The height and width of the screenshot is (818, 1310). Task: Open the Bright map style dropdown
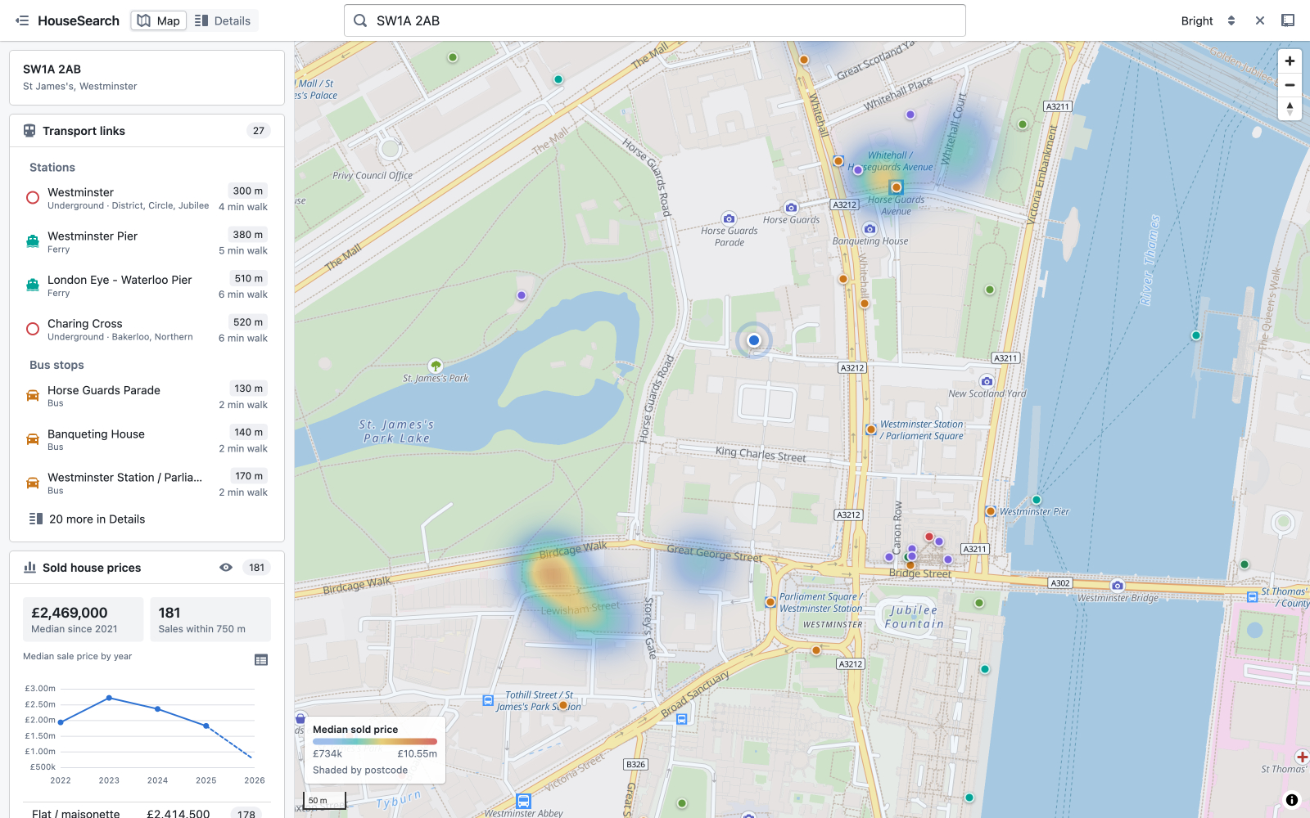(x=1208, y=20)
